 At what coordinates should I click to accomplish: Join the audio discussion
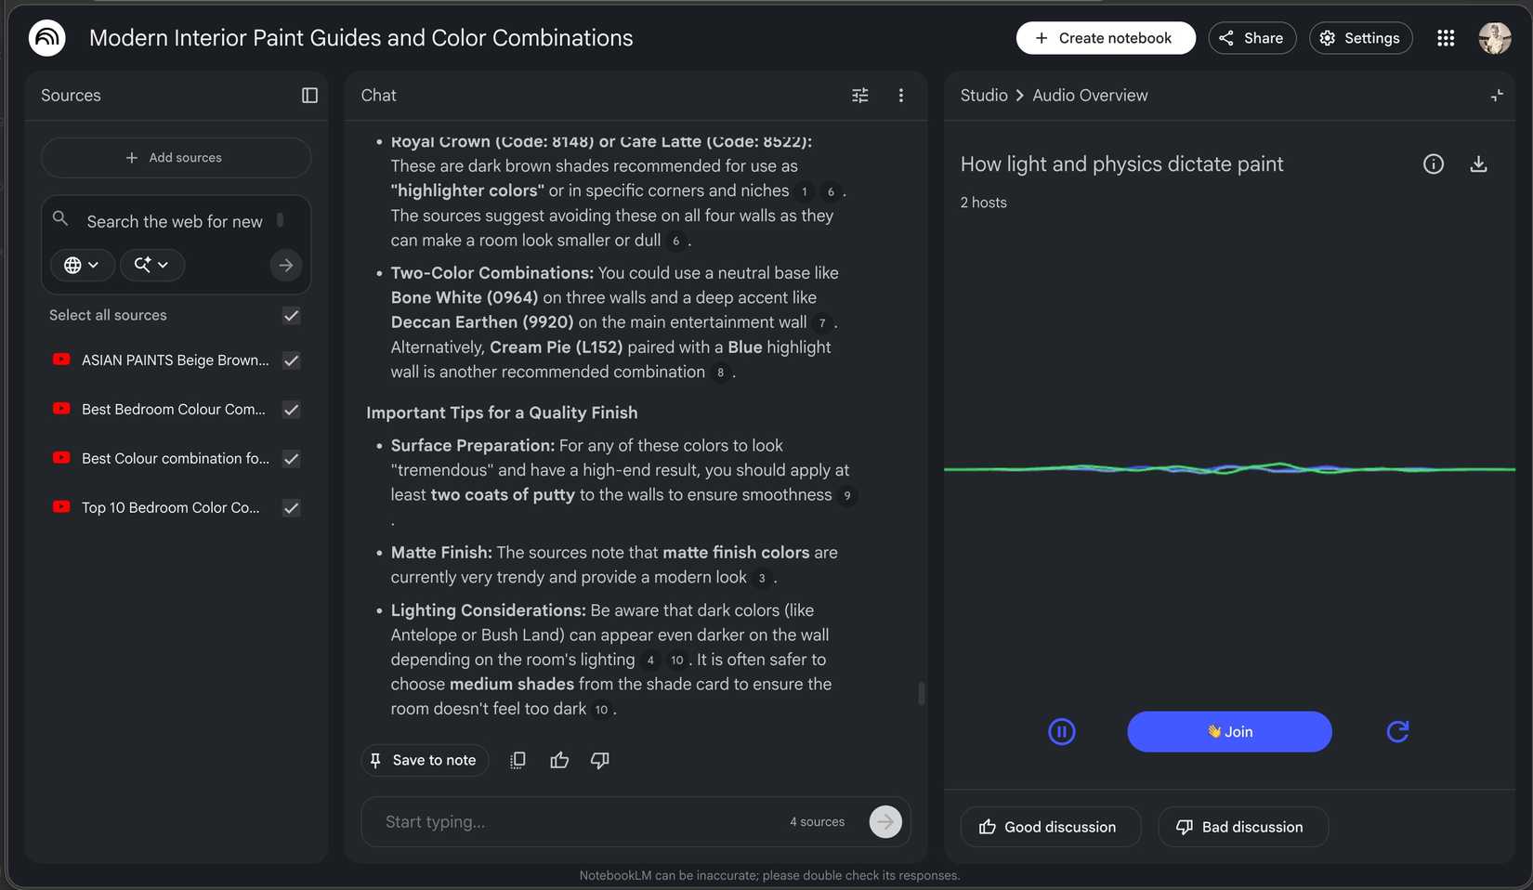(x=1229, y=732)
